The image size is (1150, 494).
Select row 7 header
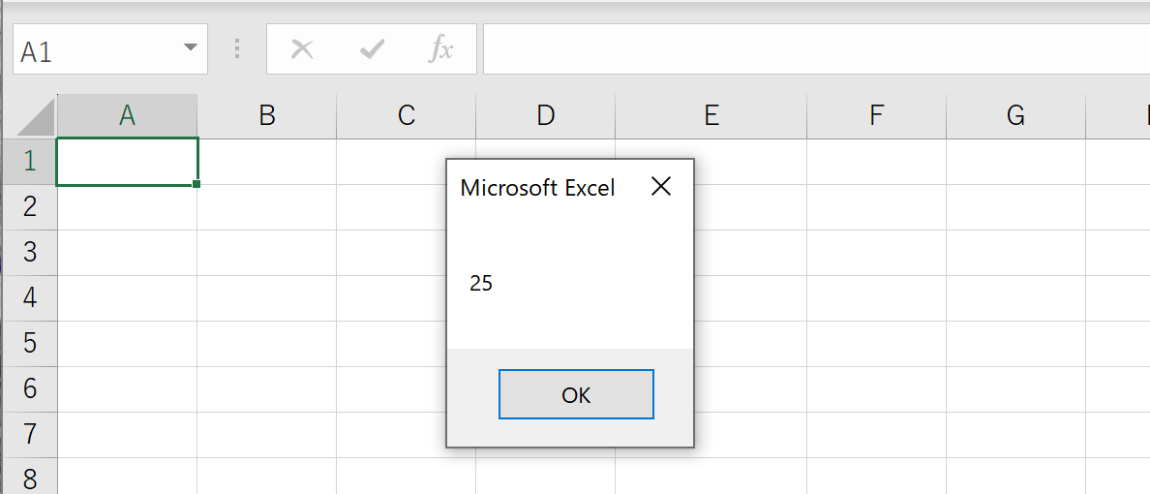[x=29, y=435]
